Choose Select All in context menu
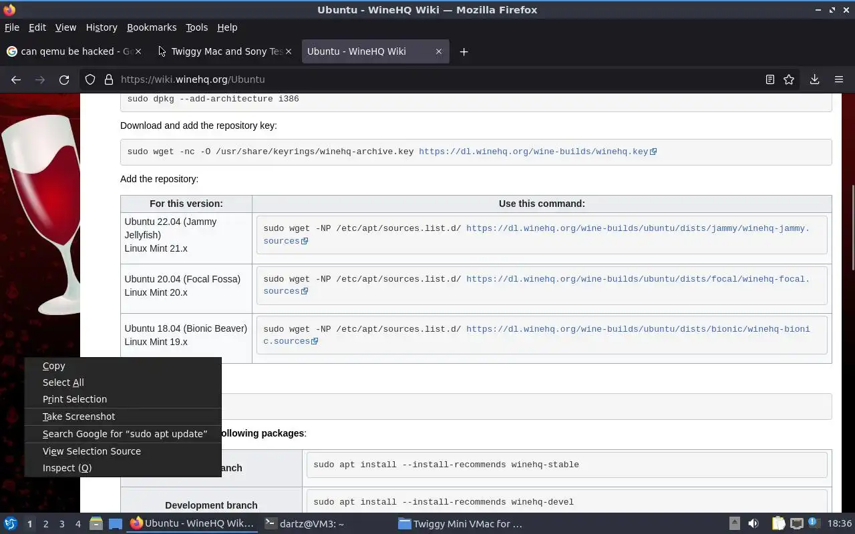 point(123,382)
